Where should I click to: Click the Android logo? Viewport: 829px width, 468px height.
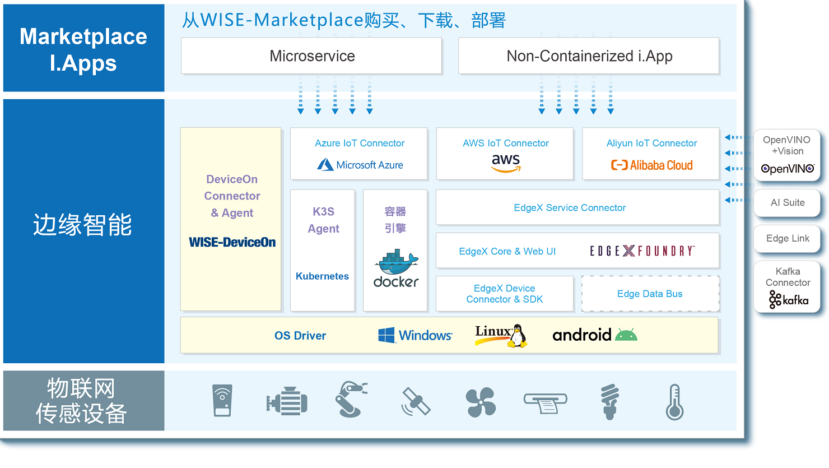click(x=595, y=335)
